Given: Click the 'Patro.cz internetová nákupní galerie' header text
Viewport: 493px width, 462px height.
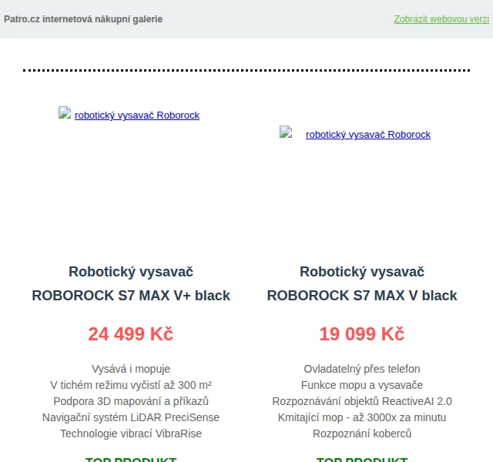Looking at the screenshot, I should pos(83,19).
